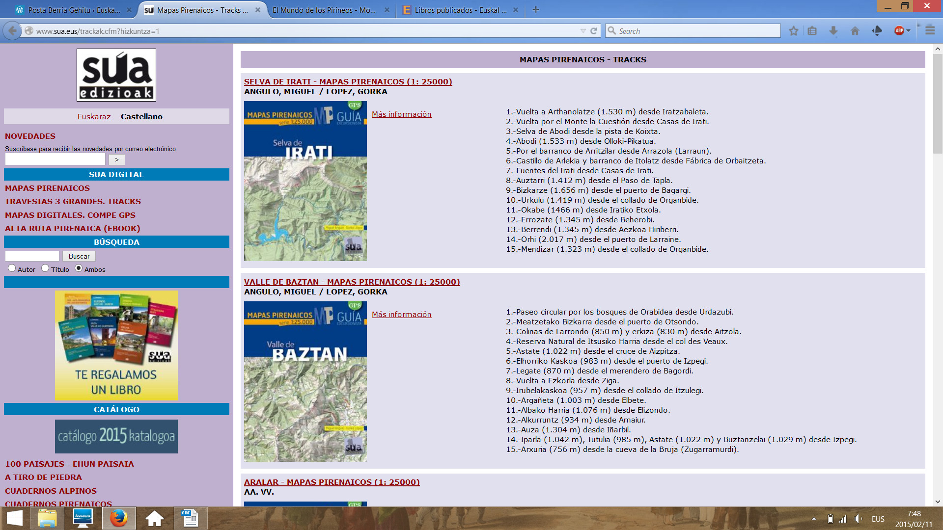Image resolution: width=943 pixels, height=530 pixels.
Task: Click the Valle de Baztan map cover
Action: (x=305, y=381)
